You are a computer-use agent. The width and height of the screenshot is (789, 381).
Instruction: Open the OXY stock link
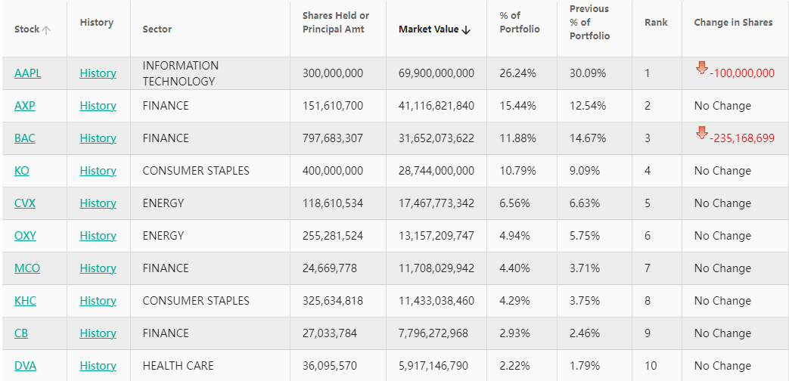25,236
